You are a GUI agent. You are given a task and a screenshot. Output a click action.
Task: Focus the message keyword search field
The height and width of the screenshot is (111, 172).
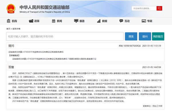click(x=65, y=37)
